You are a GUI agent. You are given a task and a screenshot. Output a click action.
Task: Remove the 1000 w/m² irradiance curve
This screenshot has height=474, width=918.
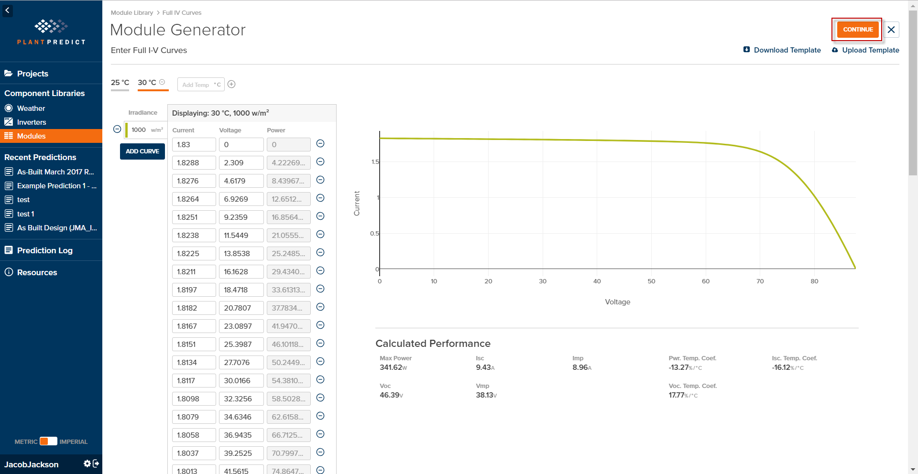tap(117, 129)
